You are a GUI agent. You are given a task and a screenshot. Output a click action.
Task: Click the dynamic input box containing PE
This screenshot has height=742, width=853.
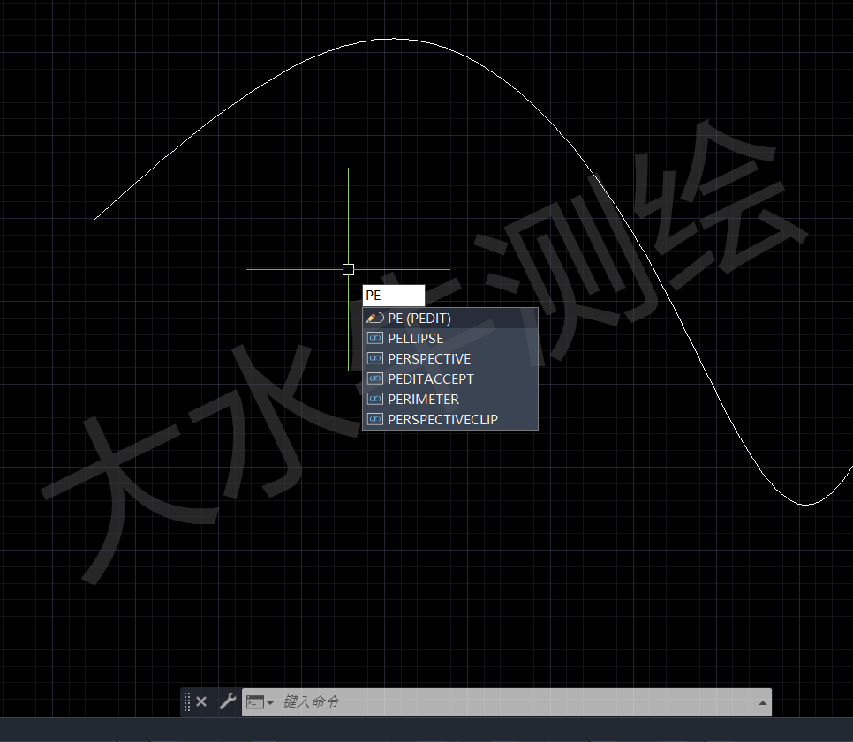point(393,296)
